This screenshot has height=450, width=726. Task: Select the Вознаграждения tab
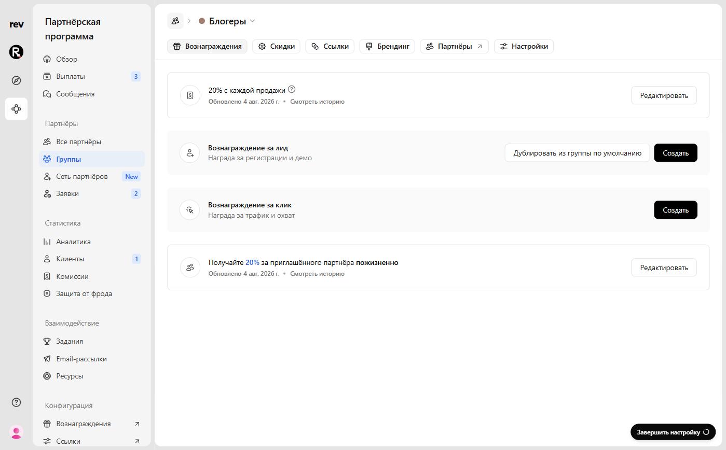tap(208, 46)
